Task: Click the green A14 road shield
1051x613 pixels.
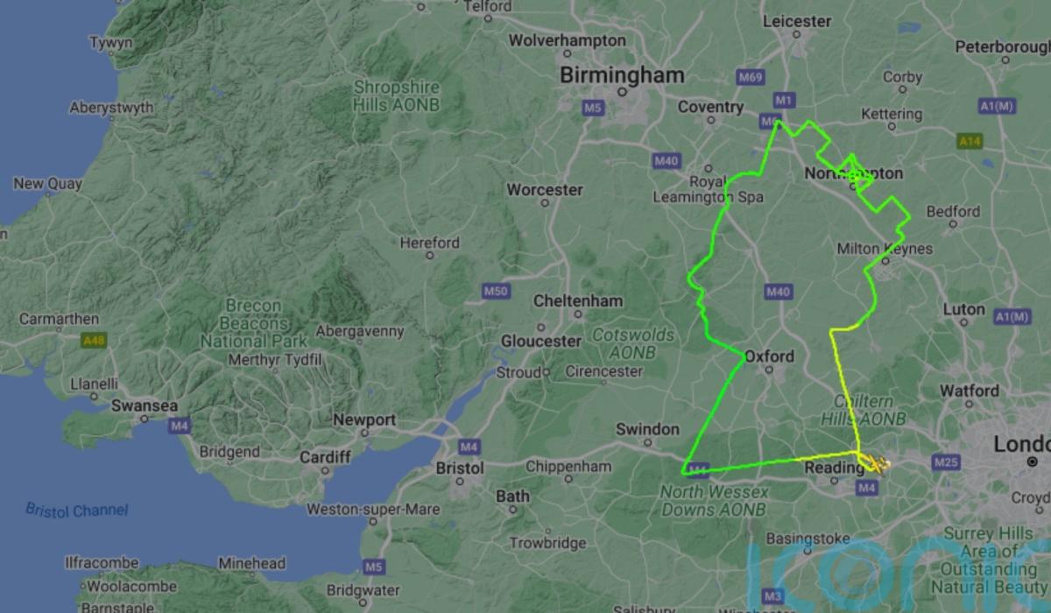Action: pos(969,140)
